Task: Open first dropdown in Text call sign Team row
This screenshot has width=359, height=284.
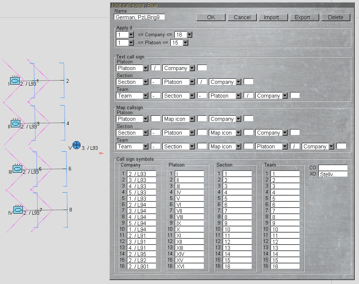Action: (x=145, y=96)
